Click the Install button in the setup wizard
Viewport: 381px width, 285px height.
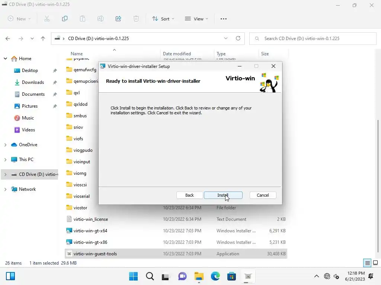[223, 195]
